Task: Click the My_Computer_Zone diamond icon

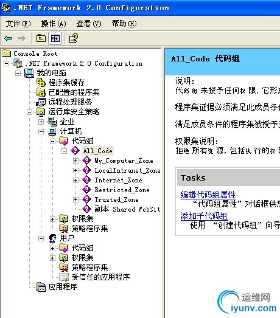Action: click(x=86, y=161)
